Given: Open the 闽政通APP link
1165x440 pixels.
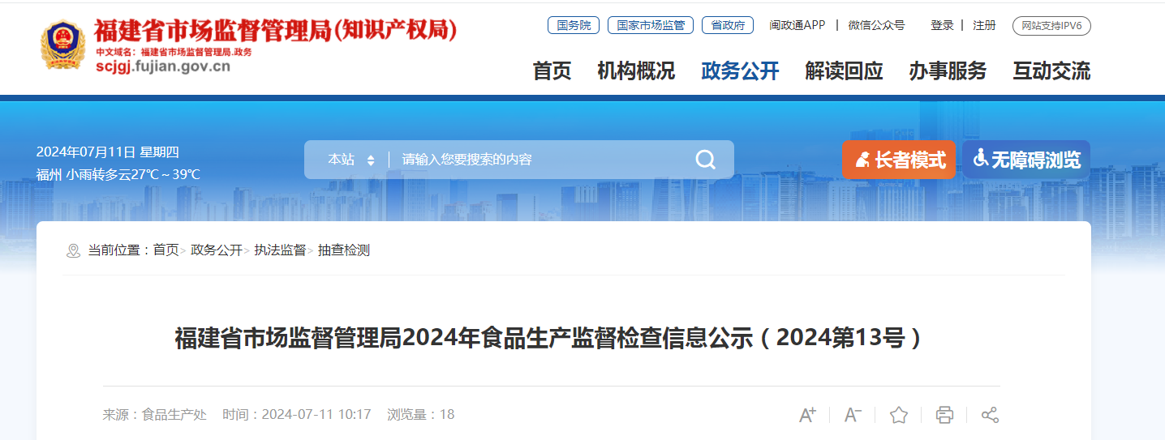Looking at the screenshot, I should [797, 25].
